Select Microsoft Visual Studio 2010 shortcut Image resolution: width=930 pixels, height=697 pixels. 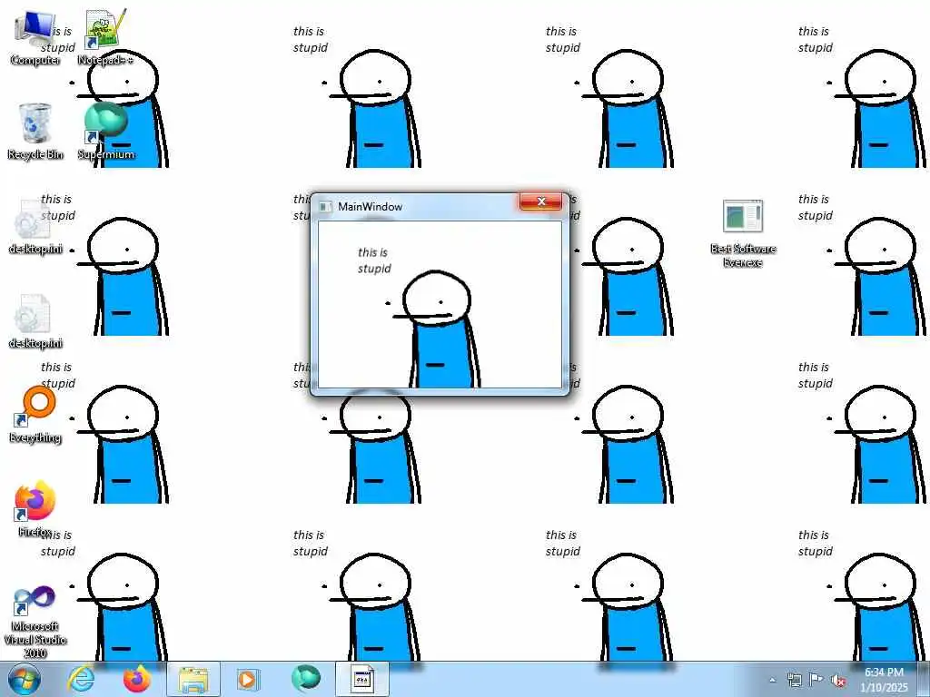(35, 621)
